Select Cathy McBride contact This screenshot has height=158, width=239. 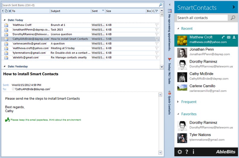tap(206, 77)
